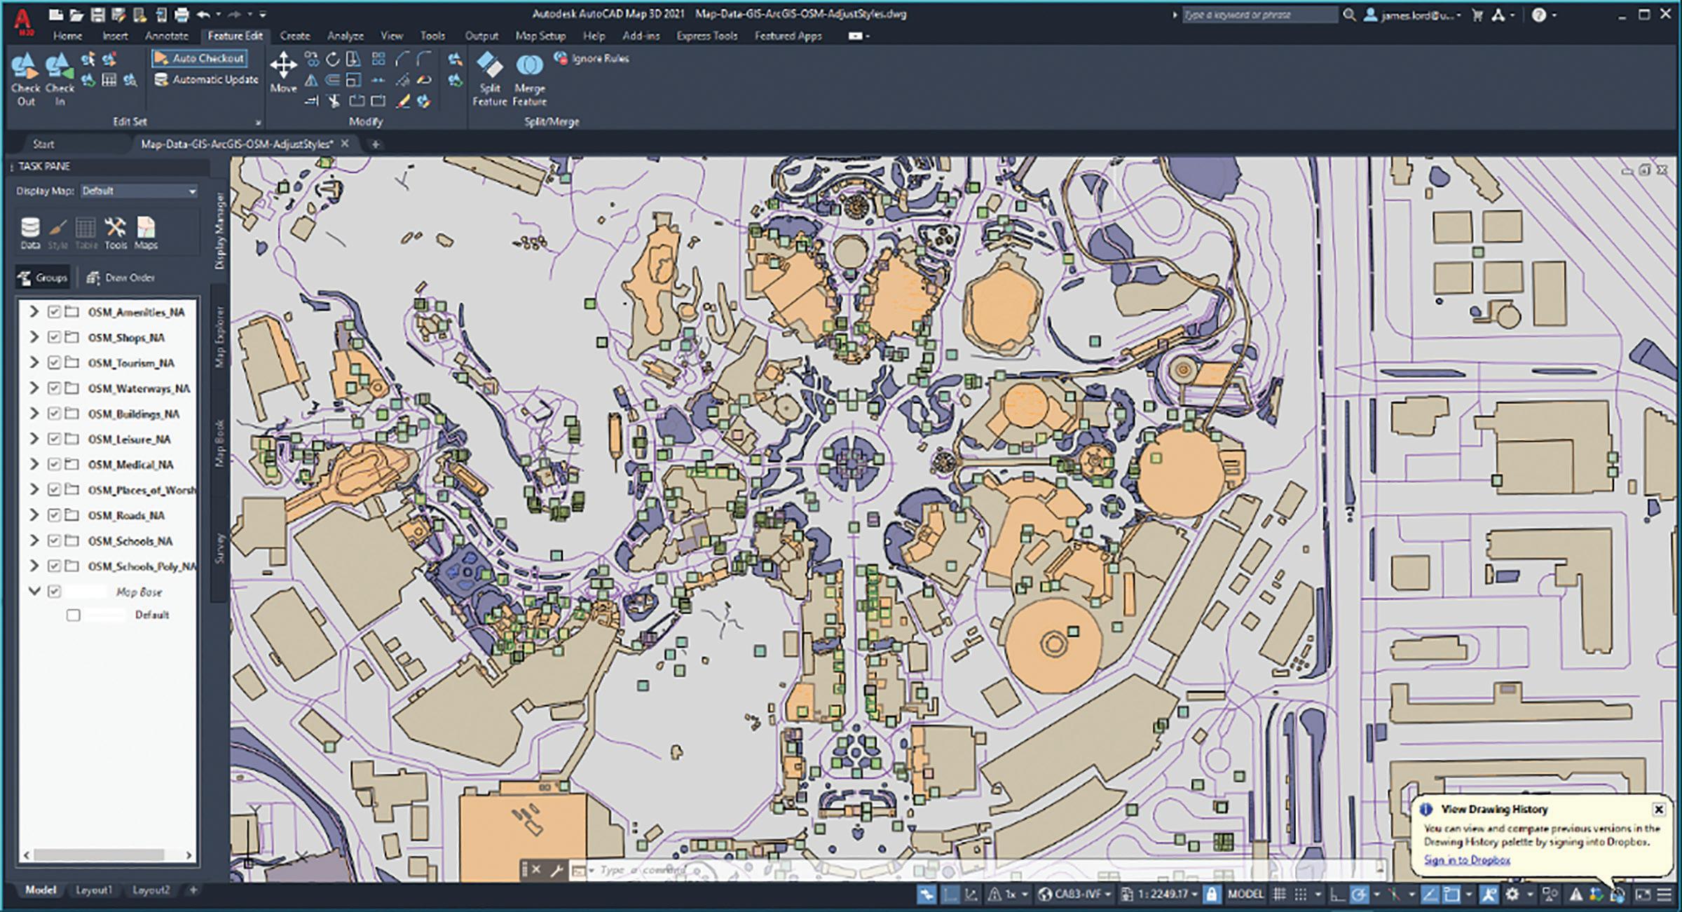Click the workspace gear icon in status bar

click(x=1512, y=894)
